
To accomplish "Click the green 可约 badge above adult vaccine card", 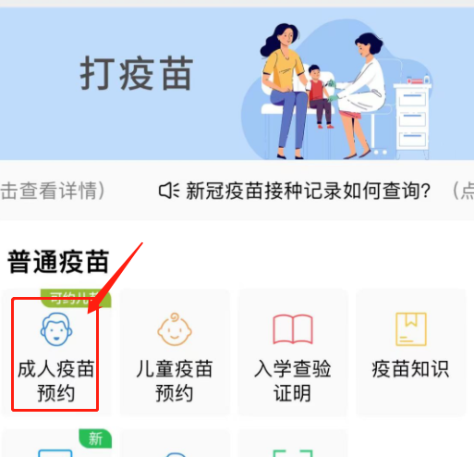I will coord(76,298).
